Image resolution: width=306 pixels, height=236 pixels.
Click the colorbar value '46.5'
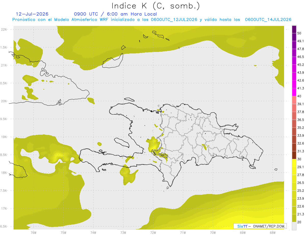click(301, 57)
